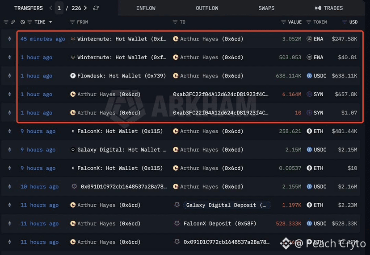Viewport: 370px width, 255px height.
Task: Open the TOKEN column filter
Action: tap(309, 22)
